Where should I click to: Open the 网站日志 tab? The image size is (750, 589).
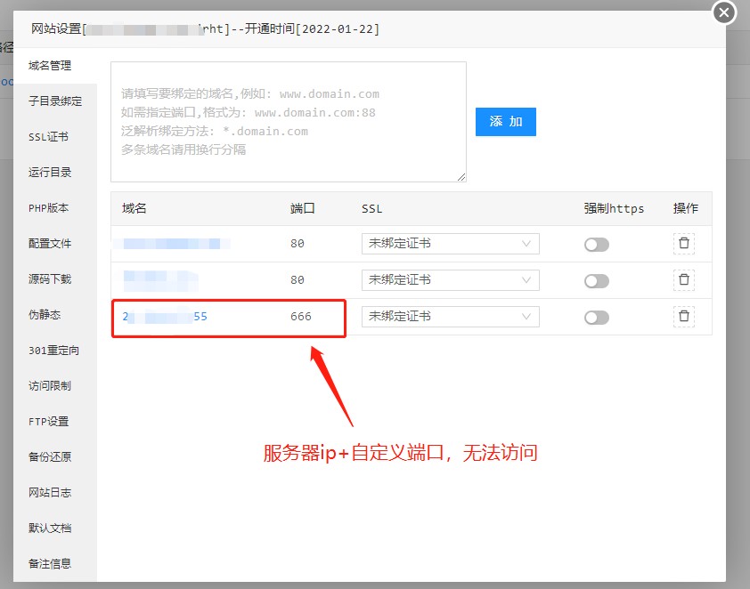tap(50, 493)
